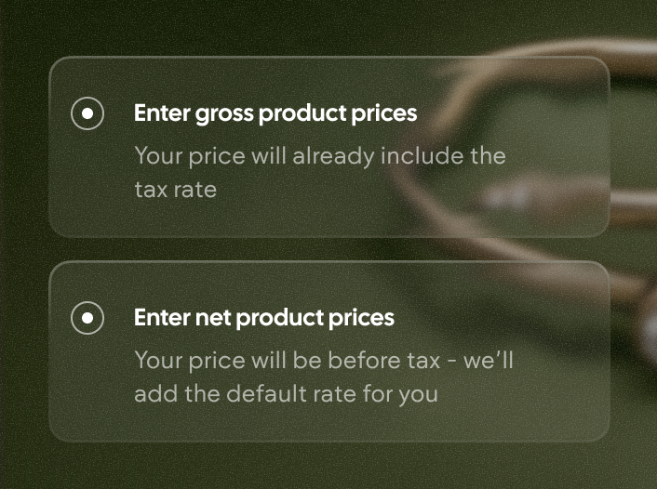657x489 pixels.
Task: Select the net product prices radio button
Action: click(87, 318)
